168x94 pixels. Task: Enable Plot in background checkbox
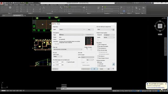tap(98, 44)
